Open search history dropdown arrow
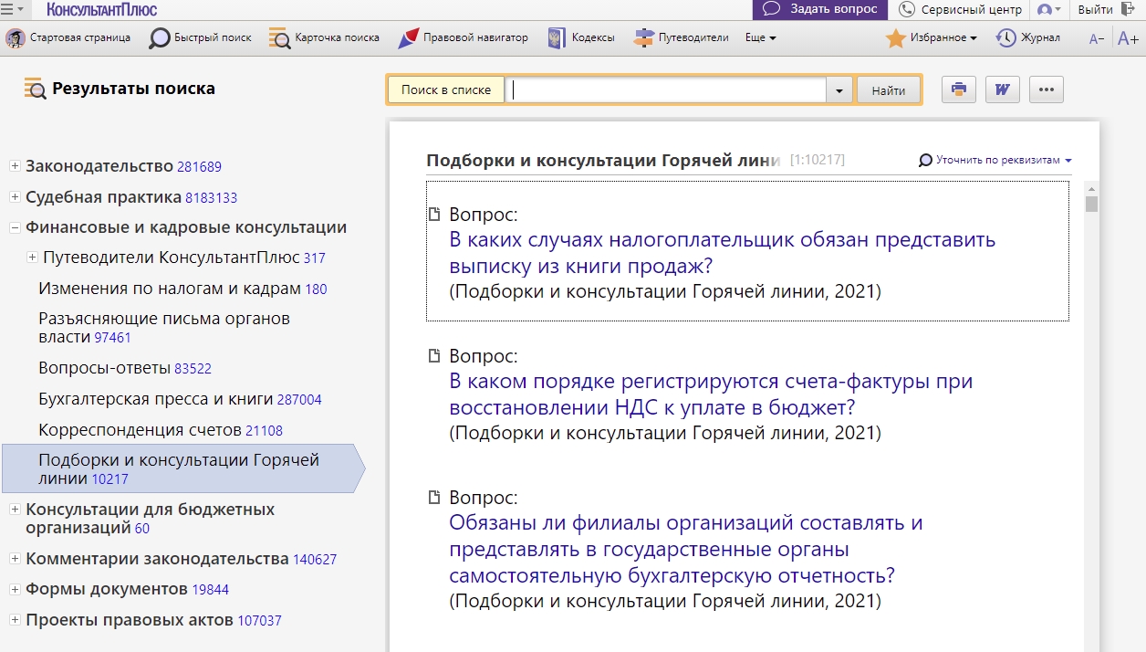The image size is (1146, 652). coord(839,90)
